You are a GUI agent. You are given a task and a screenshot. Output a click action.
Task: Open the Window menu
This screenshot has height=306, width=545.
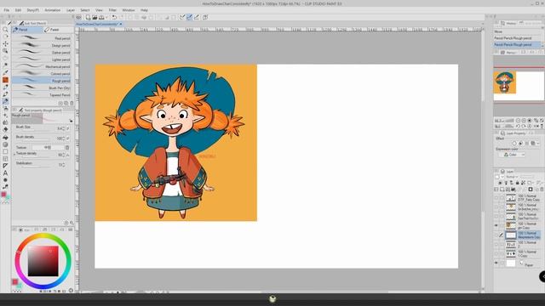click(x=129, y=10)
